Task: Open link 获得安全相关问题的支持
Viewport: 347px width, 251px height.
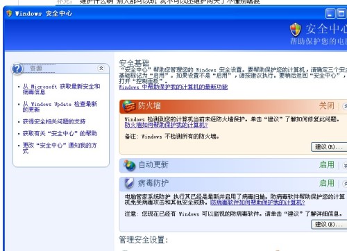Action: pyautogui.click(x=54, y=121)
